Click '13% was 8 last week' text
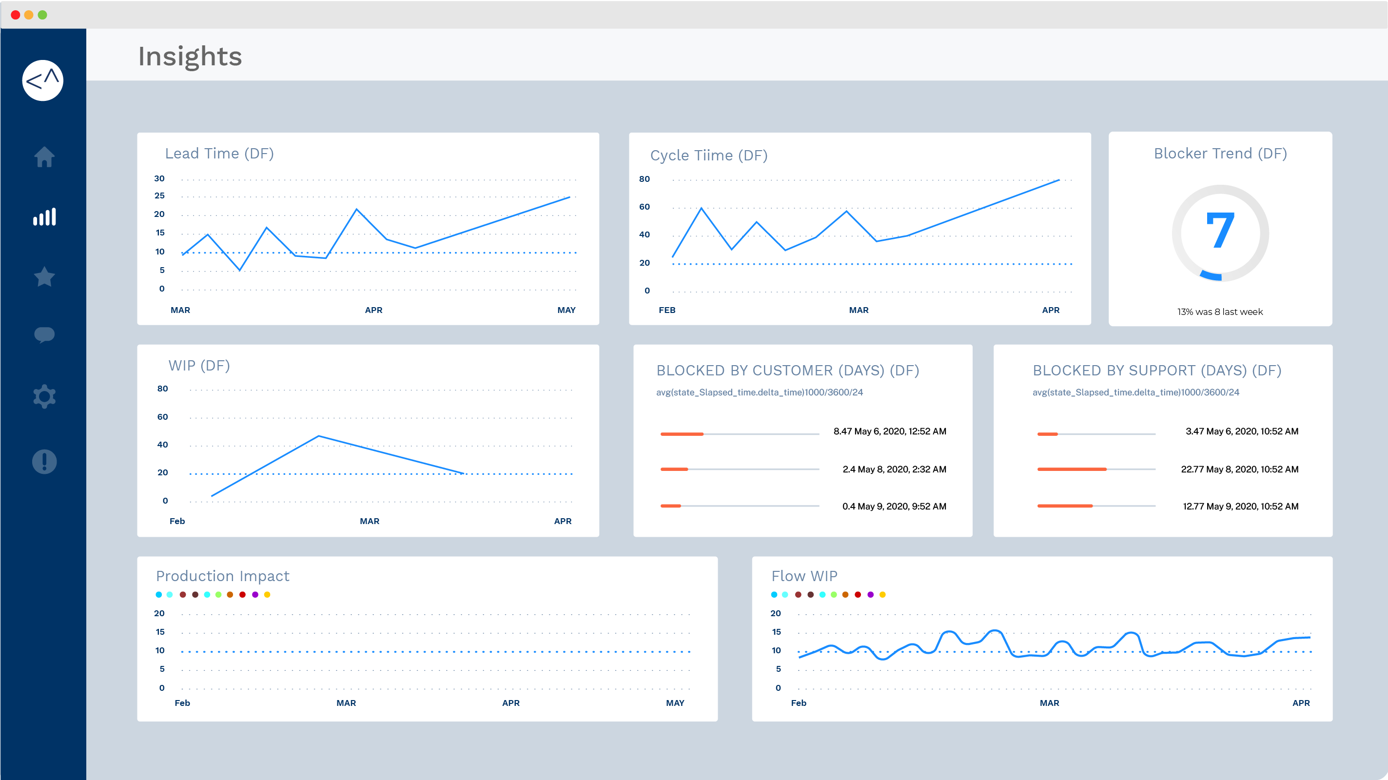 pyautogui.click(x=1220, y=312)
